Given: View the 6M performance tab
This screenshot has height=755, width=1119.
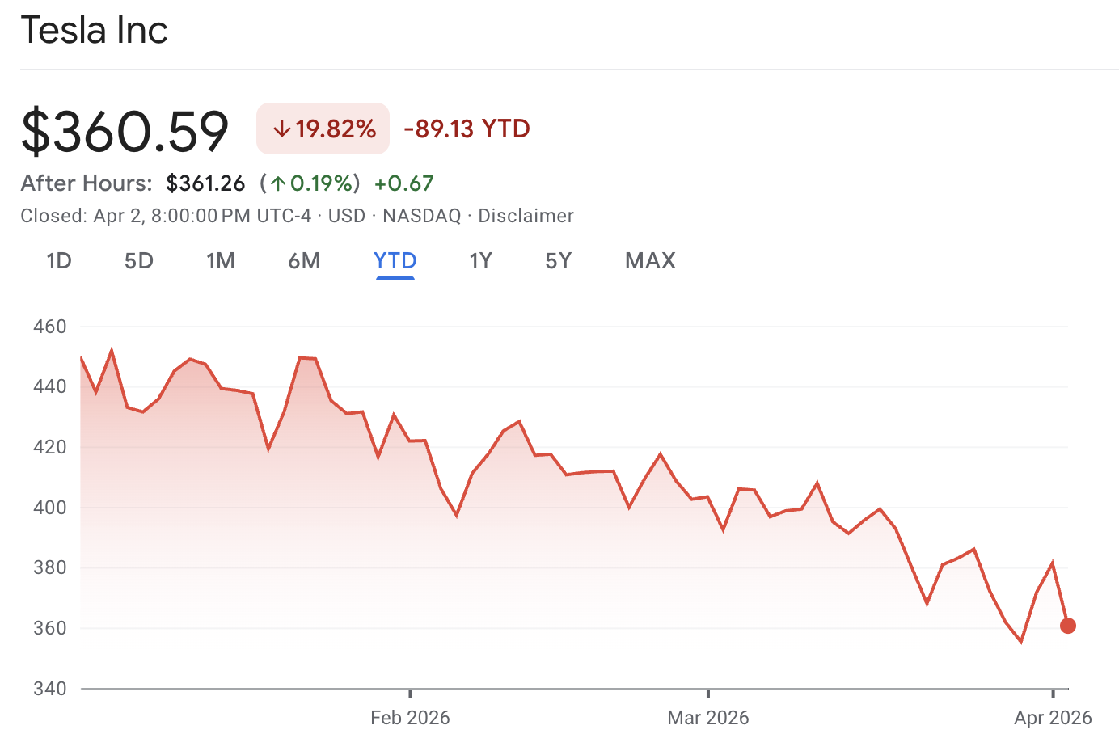Looking at the screenshot, I should 305,260.
